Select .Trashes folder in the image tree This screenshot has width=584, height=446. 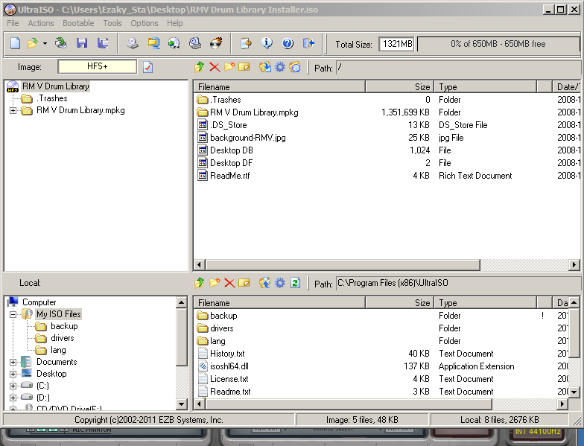click(52, 98)
